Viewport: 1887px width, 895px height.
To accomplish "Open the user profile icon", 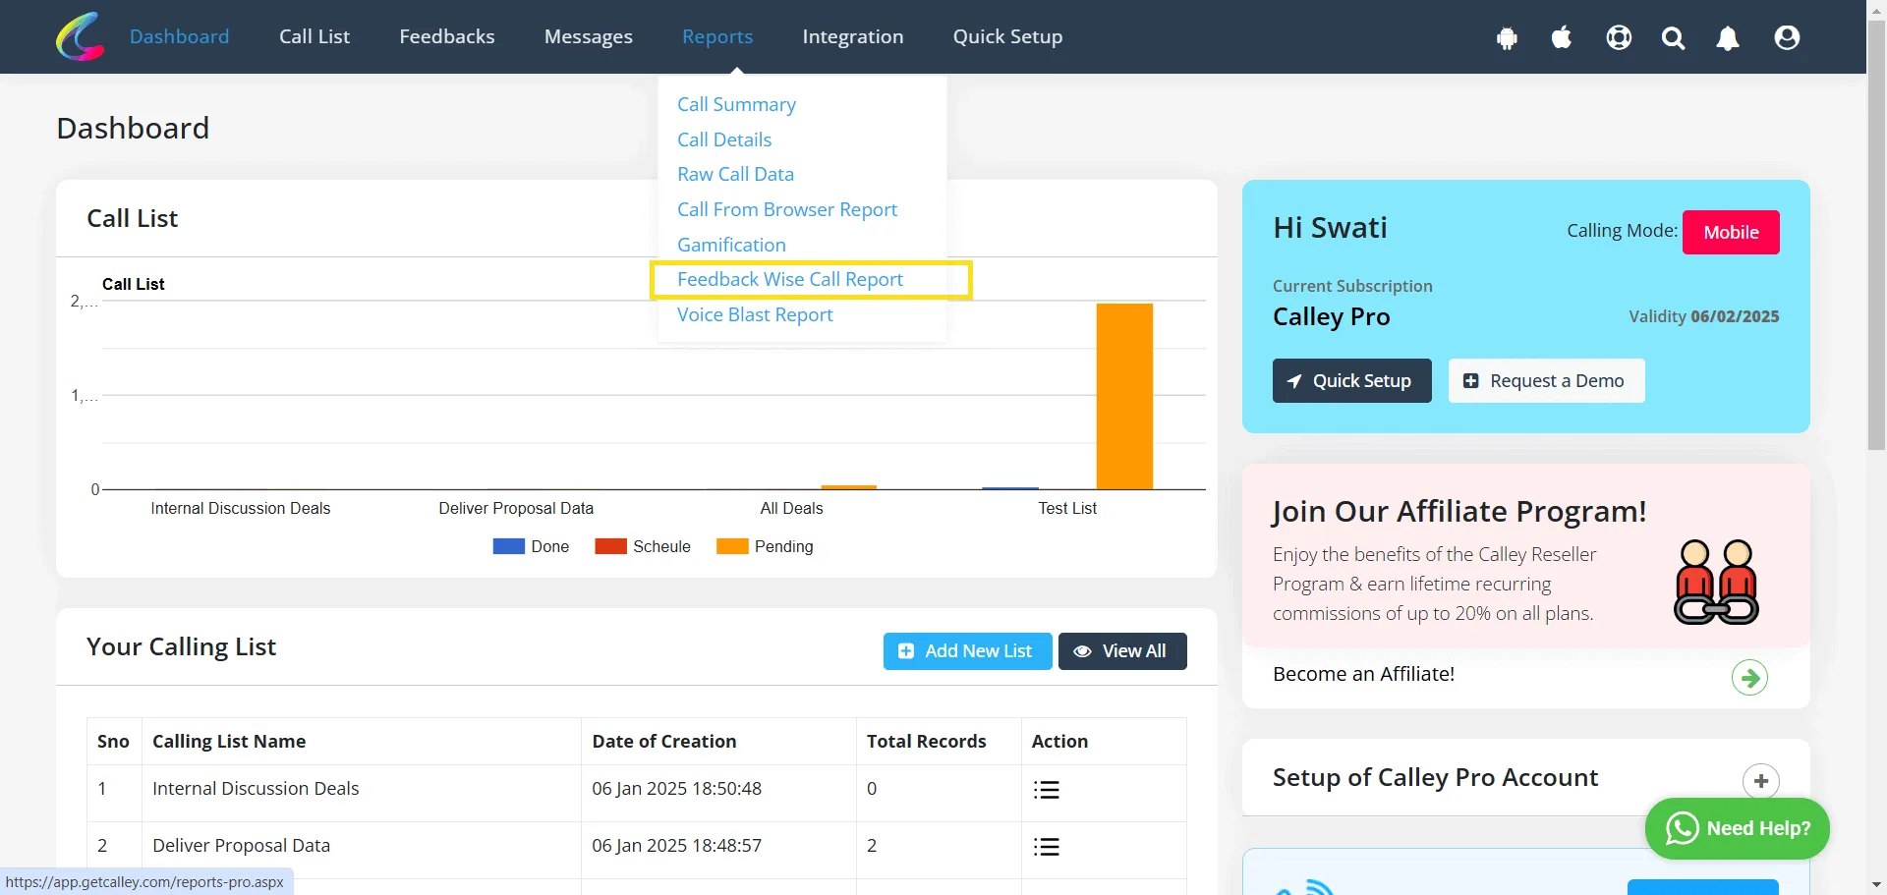I will click(1787, 37).
